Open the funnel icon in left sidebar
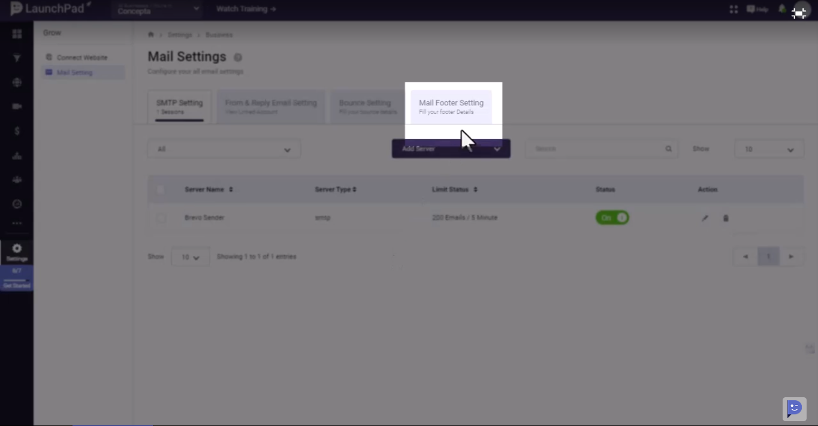Image resolution: width=818 pixels, height=426 pixels. (x=17, y=58)
